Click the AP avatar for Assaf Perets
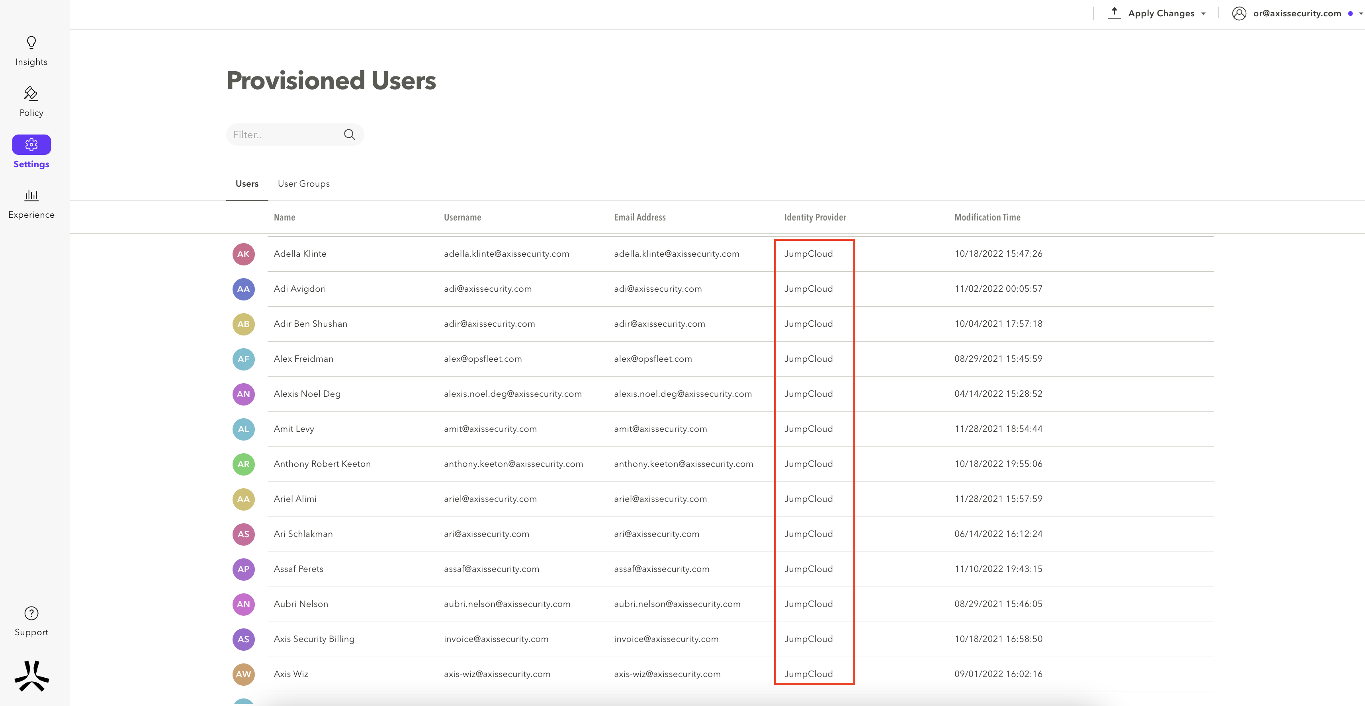This screenshot has width=1365, height=706. point(243,569)
